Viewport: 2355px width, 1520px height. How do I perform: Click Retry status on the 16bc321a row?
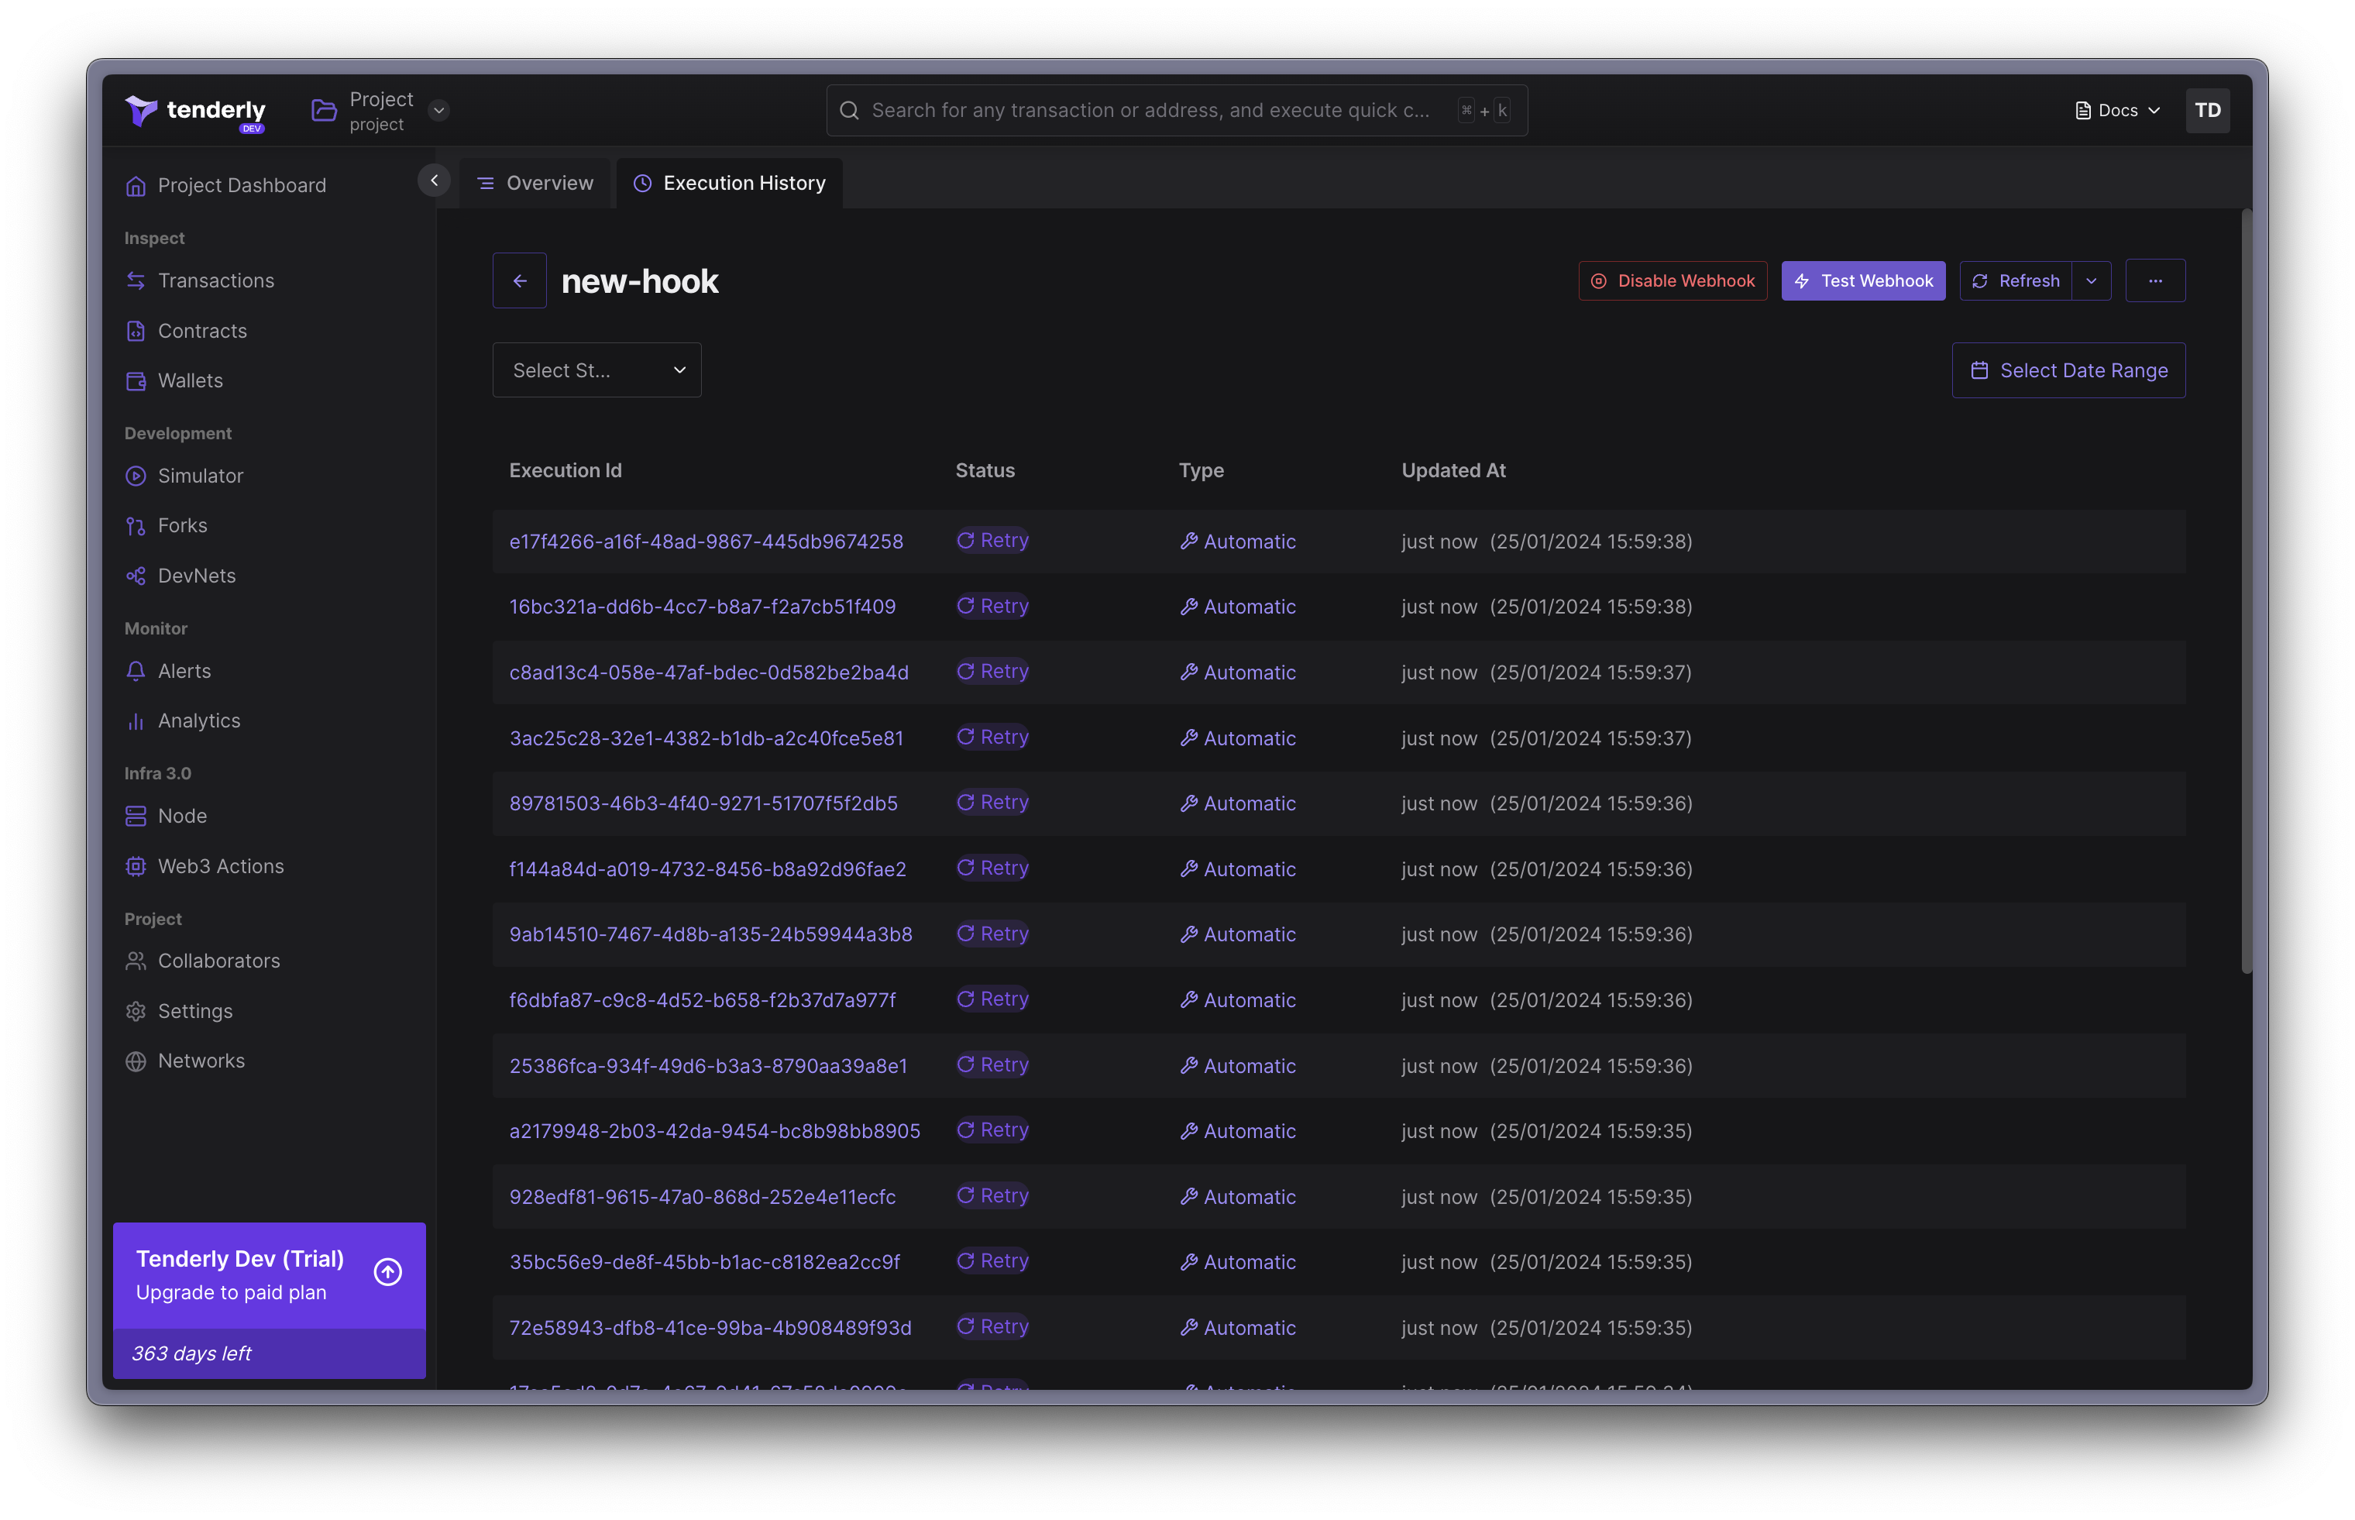(x=993, y=606)
